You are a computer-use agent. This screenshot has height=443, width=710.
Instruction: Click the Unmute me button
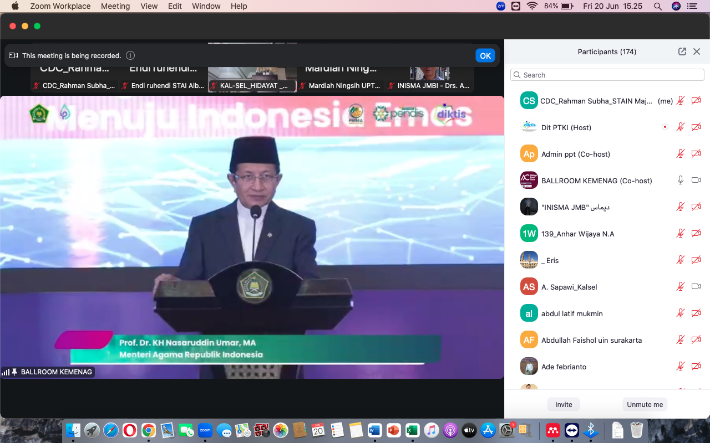pyautogui.click(x=645, y=404)
